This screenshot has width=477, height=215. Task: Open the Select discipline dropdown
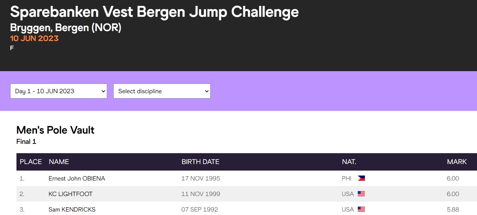click(162, 91)
